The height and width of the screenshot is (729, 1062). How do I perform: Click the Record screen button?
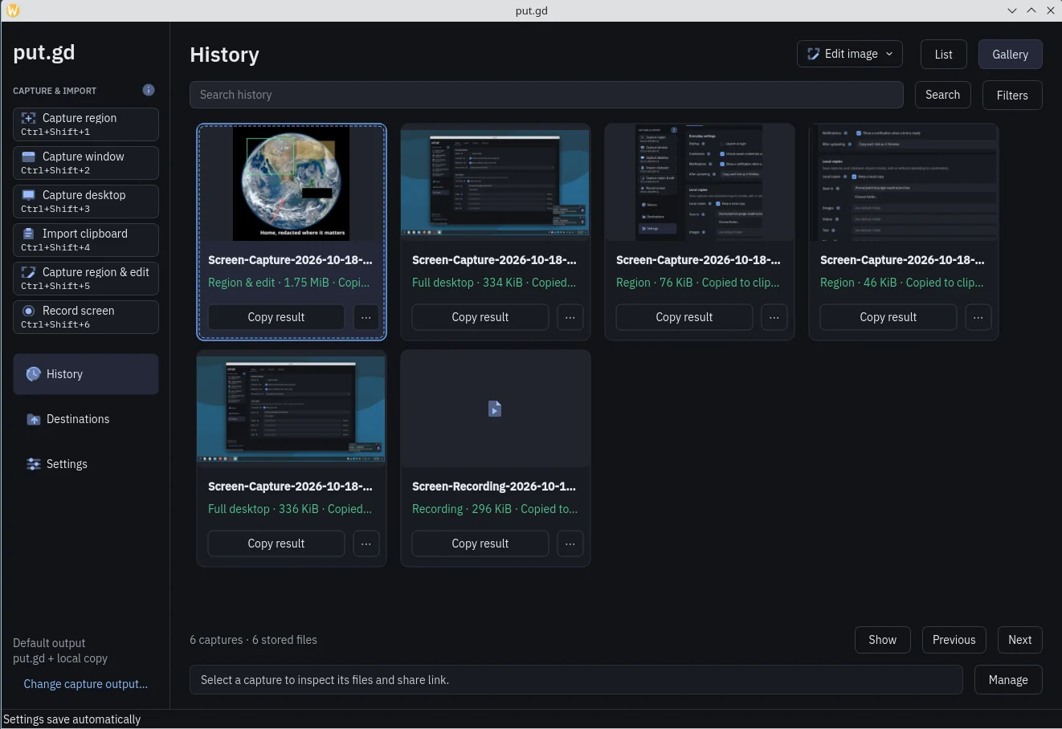(x=86, y=317)
